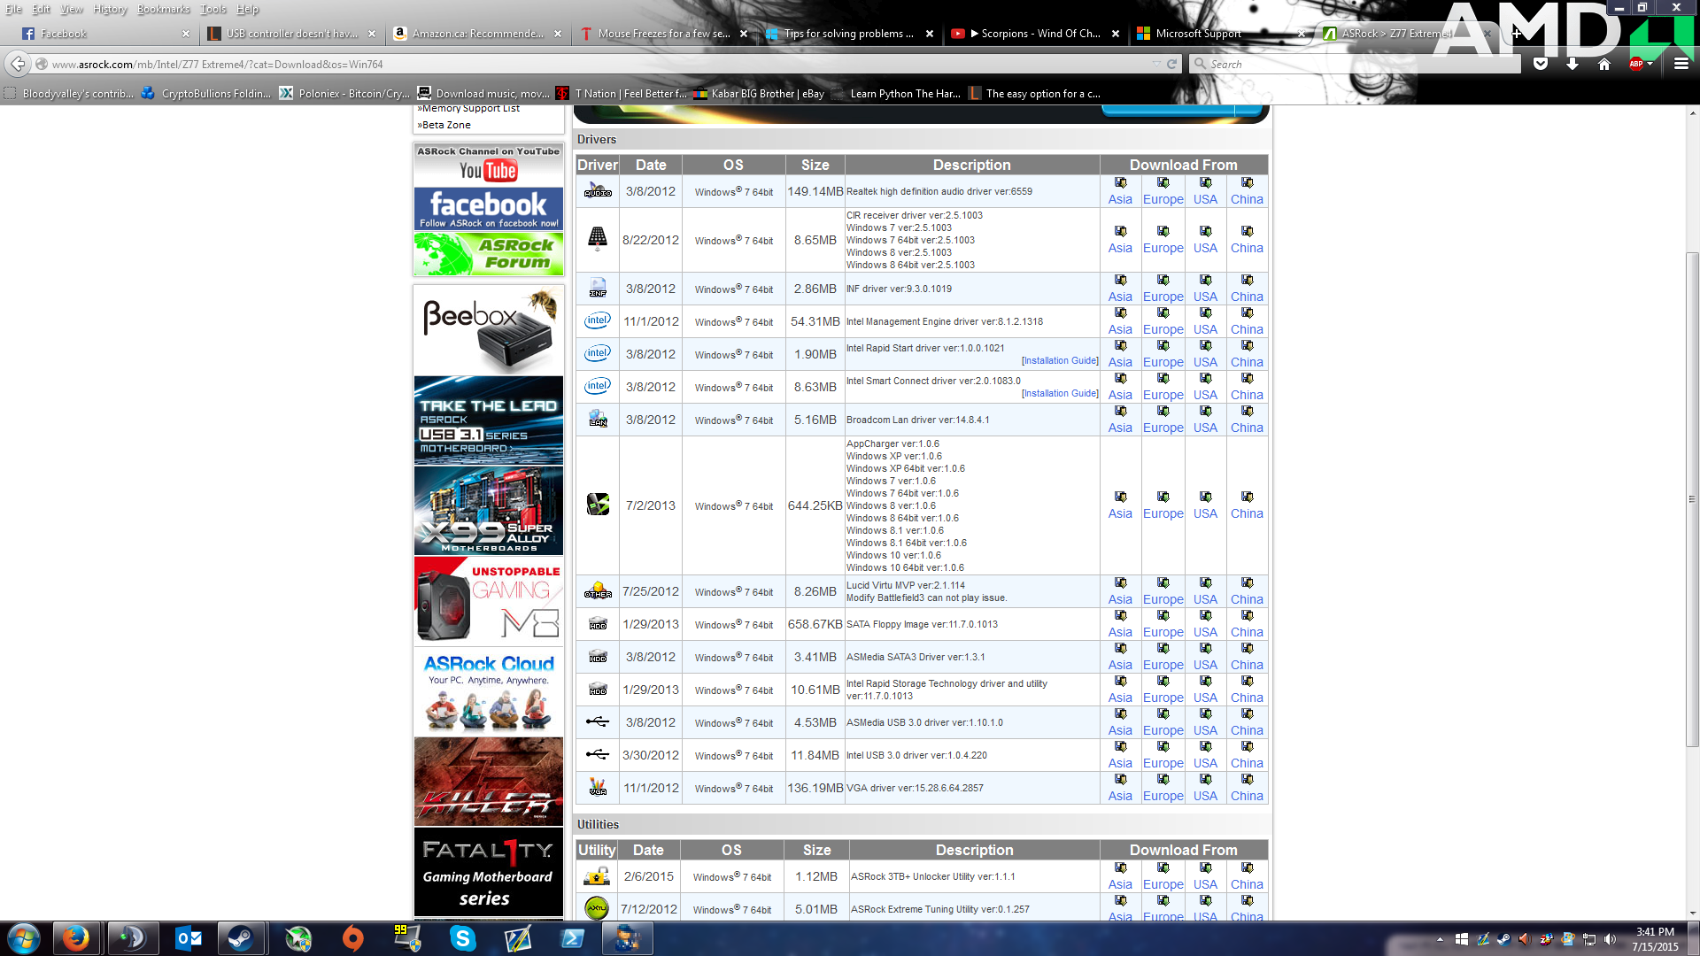Click the AppCharger driver icon
This screenshot has width=1700, height=956.
tap(598, 505)
